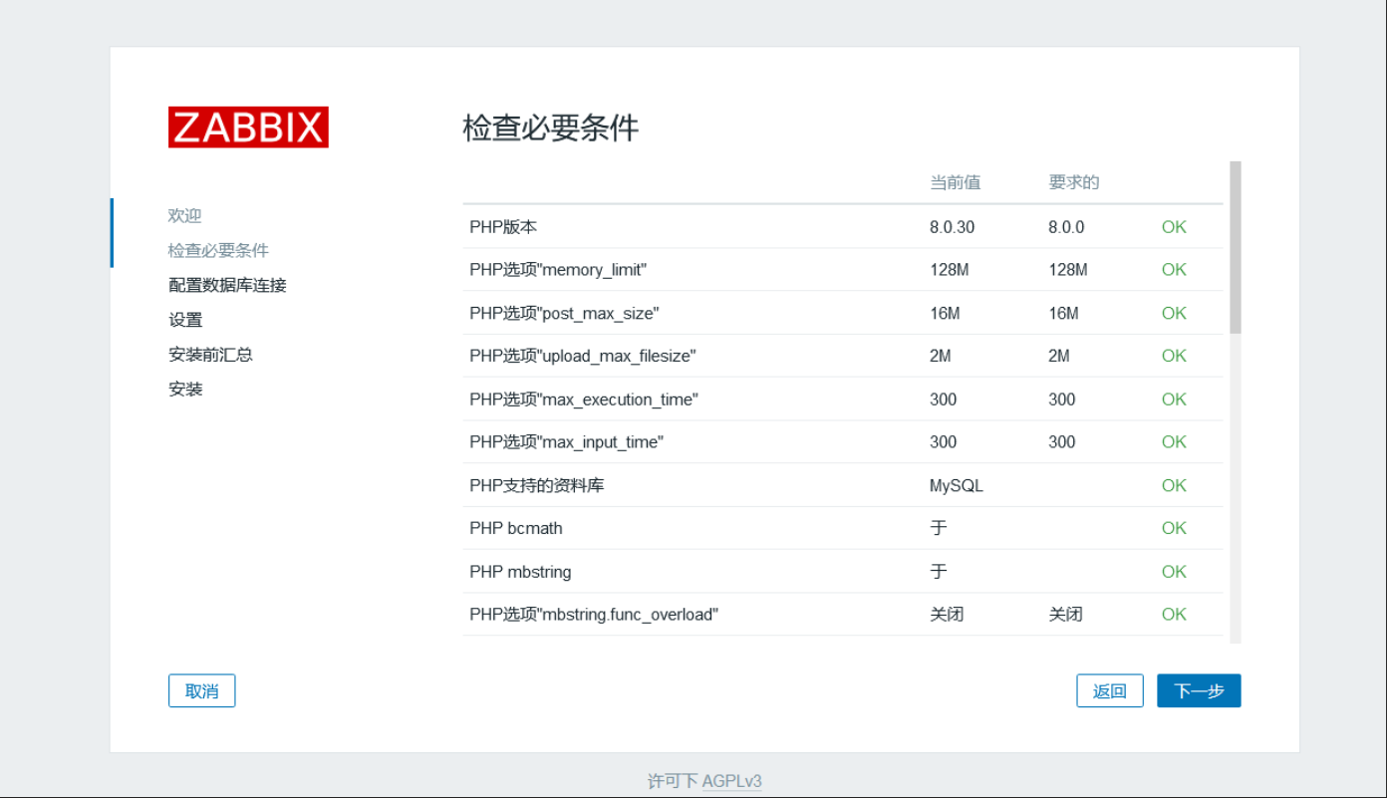
Task: Select the 安装 step in sidebar
Action: click(x=185, y=389)
